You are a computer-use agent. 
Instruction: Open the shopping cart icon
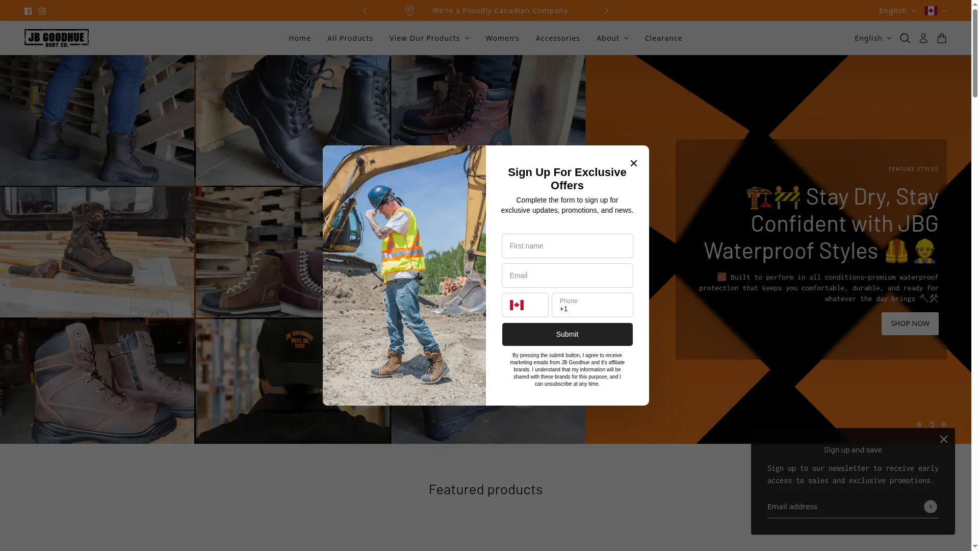pos(942,38)
